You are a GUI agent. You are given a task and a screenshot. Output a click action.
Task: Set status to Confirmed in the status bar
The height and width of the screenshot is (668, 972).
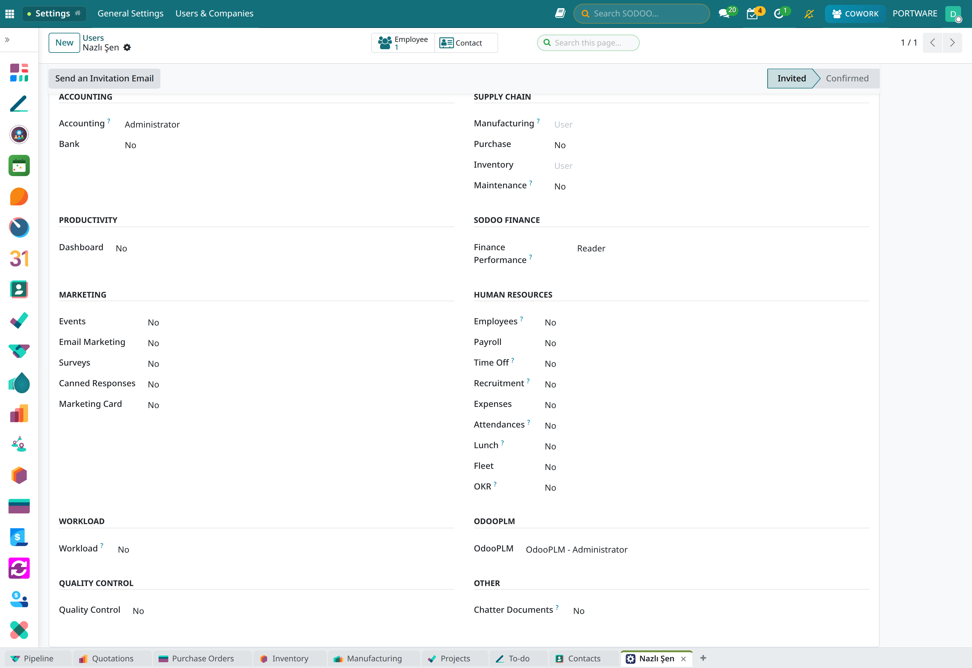(x=847, y=78)
